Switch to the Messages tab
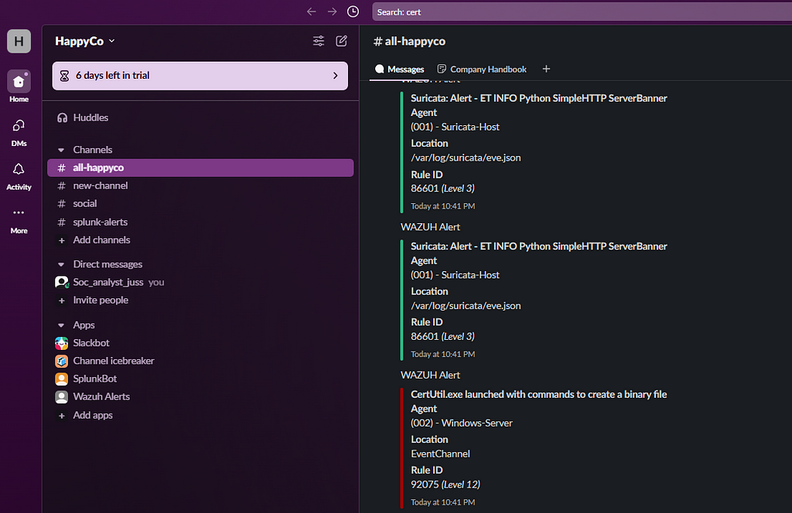 pyautogui.click(x=400, y=69)
